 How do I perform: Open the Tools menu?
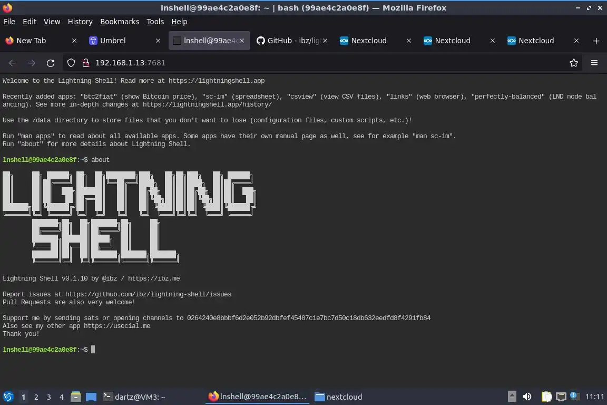155,22
